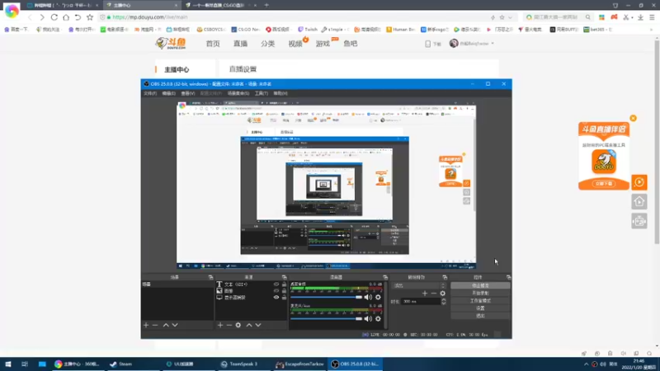Open scene transition properties gear
This screenshot has width=660, height=371.
tap(442, 294)
